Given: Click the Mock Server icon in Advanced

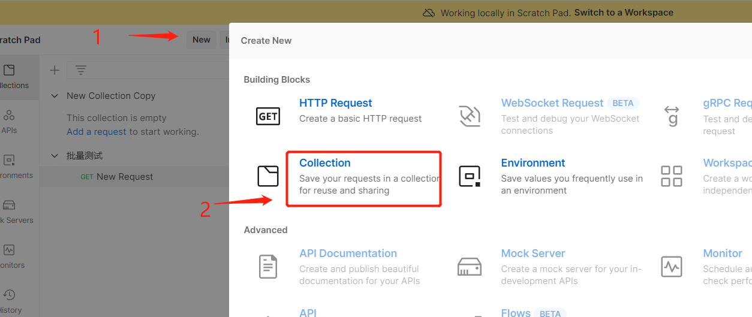Looking at the screenshot, I should (x=470, y=267).
